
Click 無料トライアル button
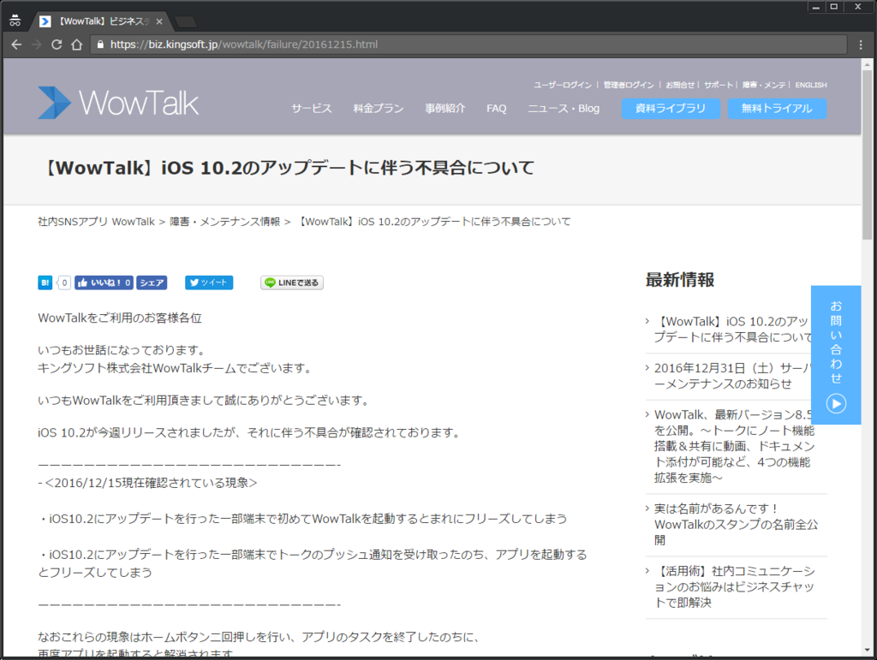pyautogui.click(x=777, y=109)
